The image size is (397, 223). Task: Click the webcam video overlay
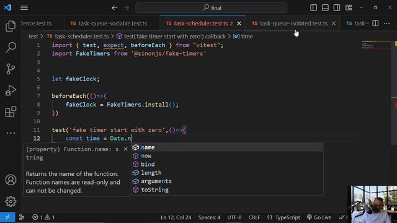(372, 204)
